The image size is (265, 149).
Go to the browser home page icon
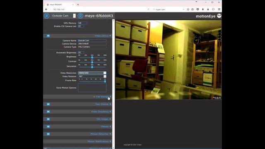coord(208,10)
